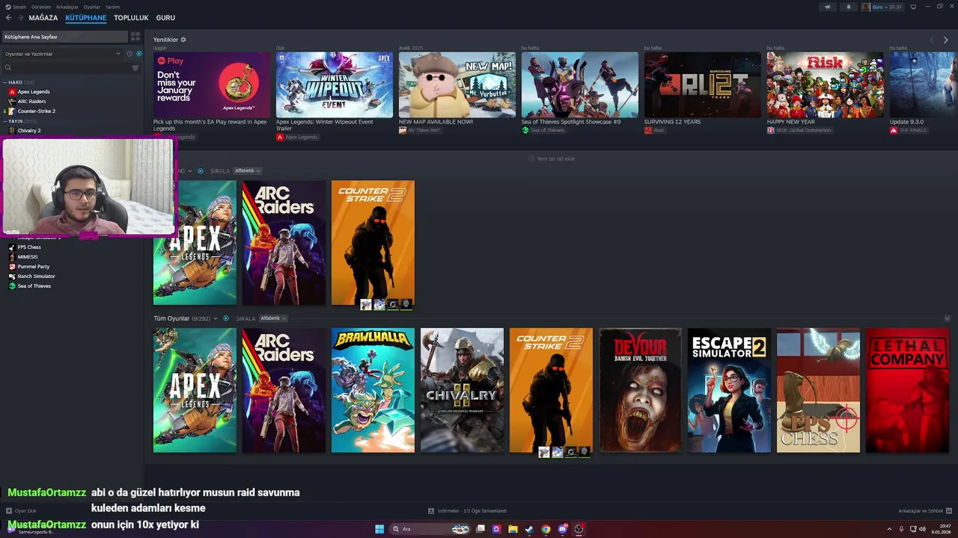Select MIMESIS in sidebar list
The height and width of the screenshot is (538, 958).
click(x=28, y=257)
